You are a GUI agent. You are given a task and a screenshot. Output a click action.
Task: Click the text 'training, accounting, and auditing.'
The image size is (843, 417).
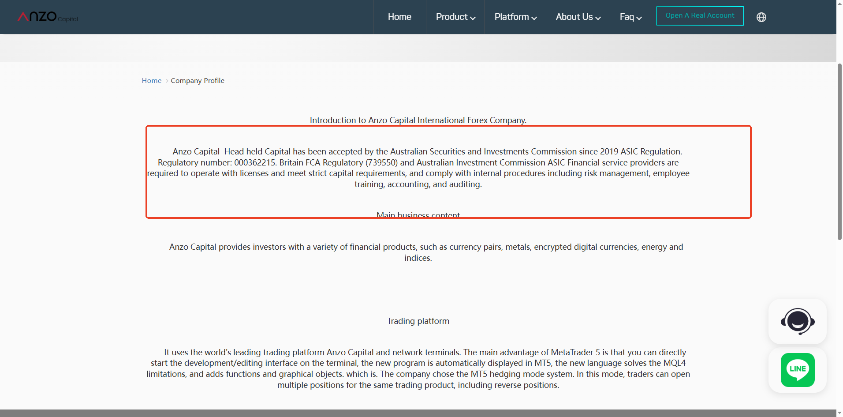[x=418, y=184]
